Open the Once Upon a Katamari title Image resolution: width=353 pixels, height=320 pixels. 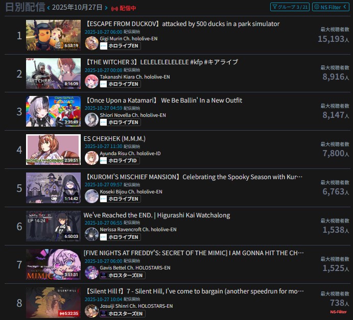click(x=163, y=101)
